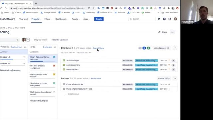Click Store single measure issue type icon
213x120 pixels.
[x=64, y=89]
